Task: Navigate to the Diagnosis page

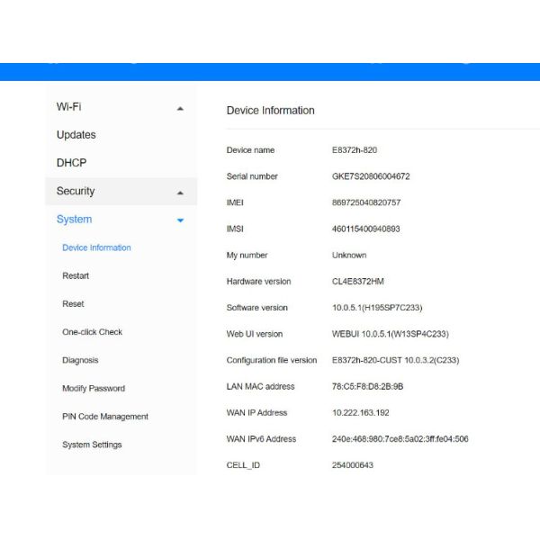Action: pyautogui.click(x=80, y=360)
